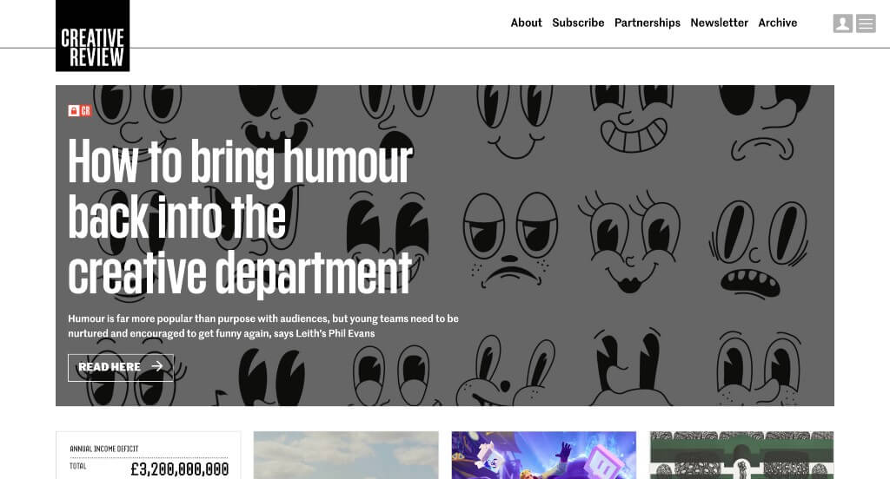
Task: Click the Creative Review logo
Action: pyautogui.click(x=92, y=36)
